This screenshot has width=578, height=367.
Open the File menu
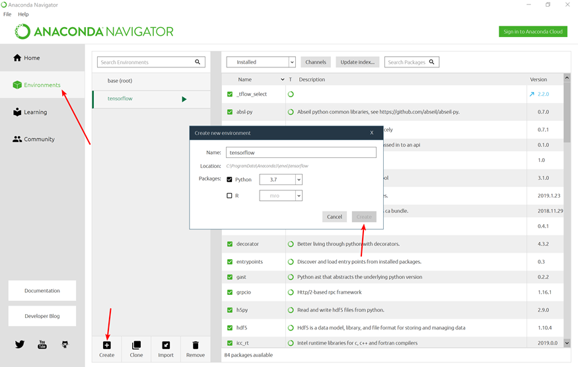tap(7, 15)
